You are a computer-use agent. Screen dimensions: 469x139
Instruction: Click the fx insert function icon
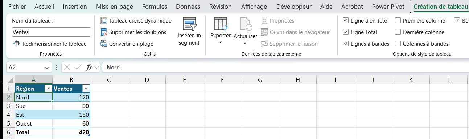click(x=89, y=68)
